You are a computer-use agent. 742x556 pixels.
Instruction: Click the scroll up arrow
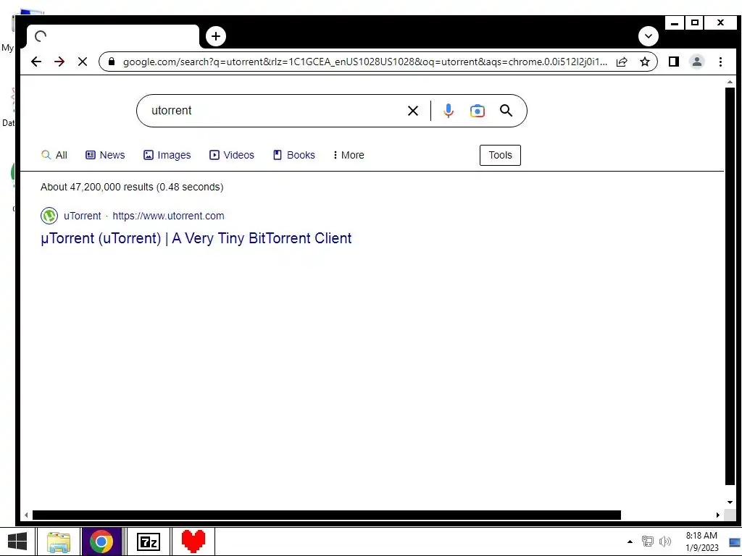click(x=730, y=83)
